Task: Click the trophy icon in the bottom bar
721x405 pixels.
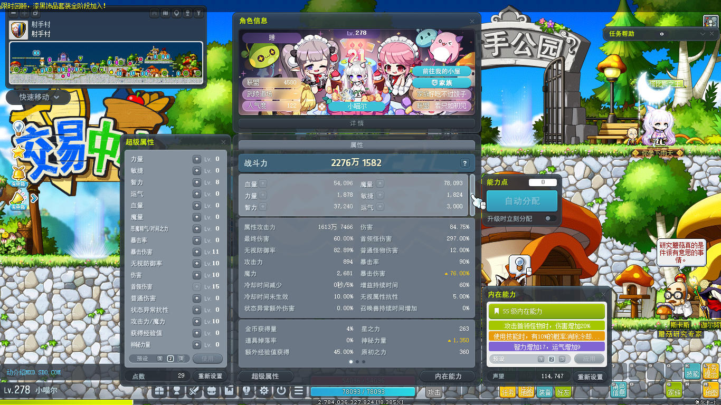Action: pyautogui.click(x=177, y=391)
